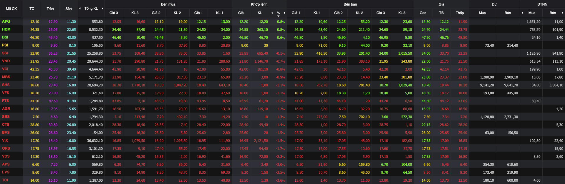Select the EVS stock symbol
The height and width of the screenshot is (184, 565).
(6, 172)
